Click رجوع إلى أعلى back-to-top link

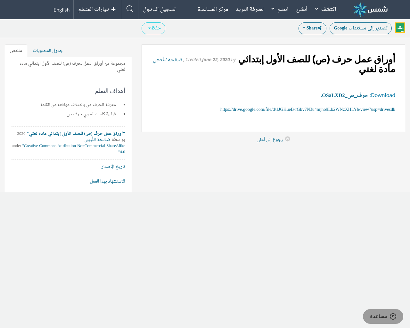coord(270,139)
